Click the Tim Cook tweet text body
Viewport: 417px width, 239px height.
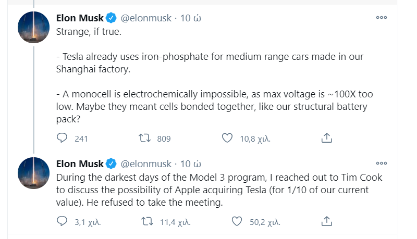tap(219, 190)
